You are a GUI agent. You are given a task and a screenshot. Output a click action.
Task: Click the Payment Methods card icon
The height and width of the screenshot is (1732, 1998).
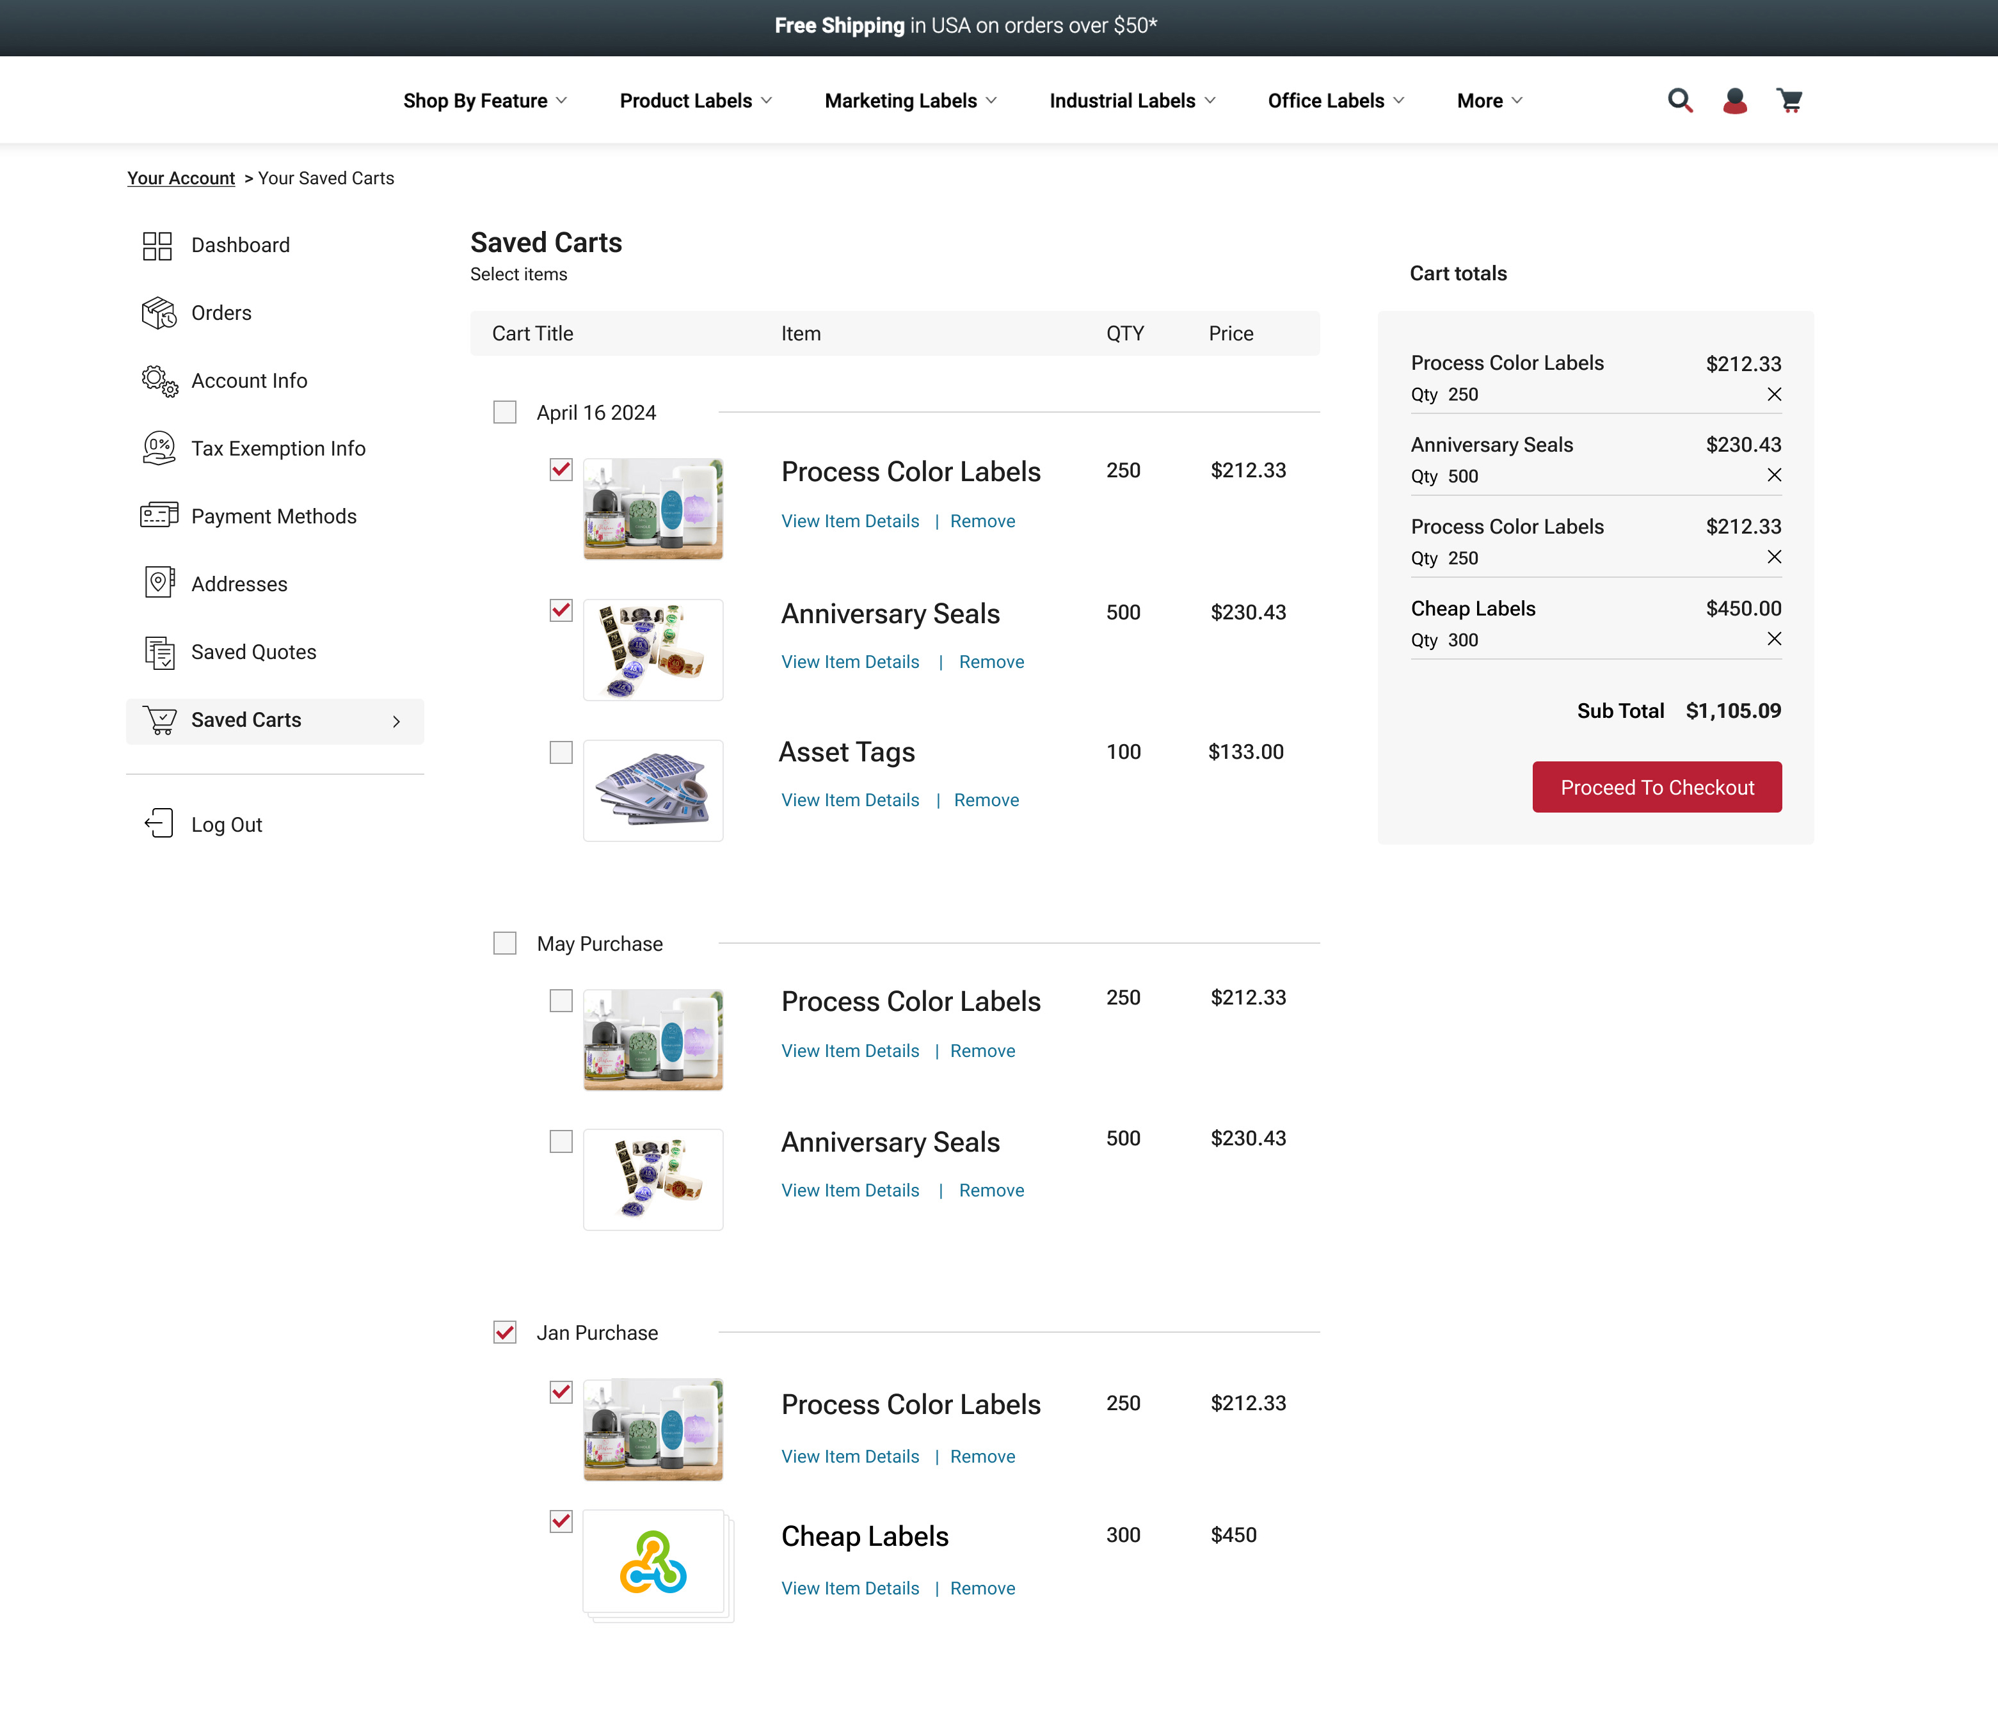(159, 515)
